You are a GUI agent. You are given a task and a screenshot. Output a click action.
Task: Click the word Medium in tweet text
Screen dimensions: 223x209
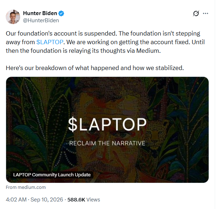pos(148,51)
